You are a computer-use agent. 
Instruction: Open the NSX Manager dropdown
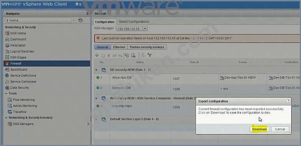[145, 29]
